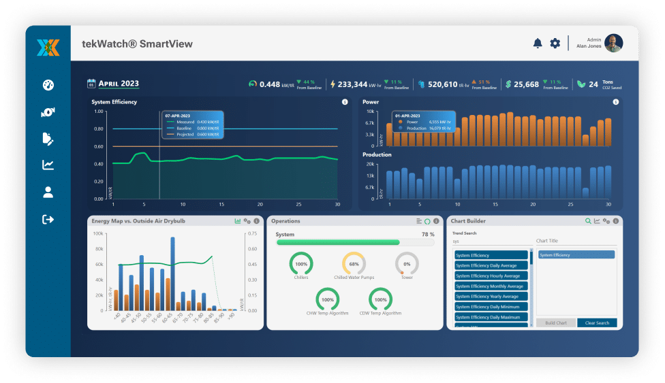Open the report document icon in sidebar
The width and height of the screenshot is (665, 383).
(48, 139)
